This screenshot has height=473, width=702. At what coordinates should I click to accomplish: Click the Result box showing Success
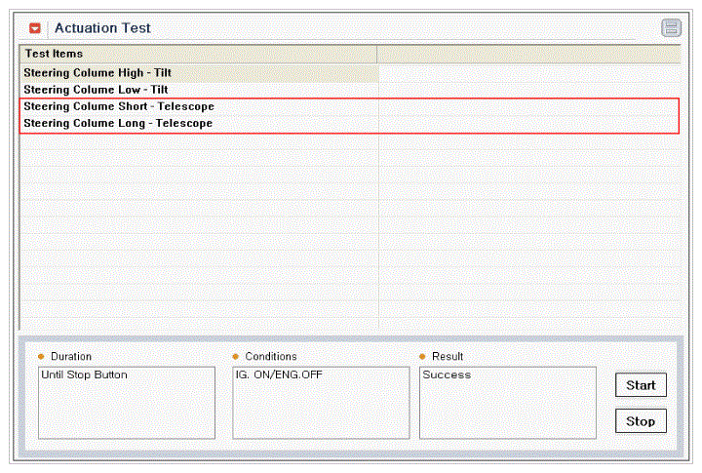(x=507, y=403)
